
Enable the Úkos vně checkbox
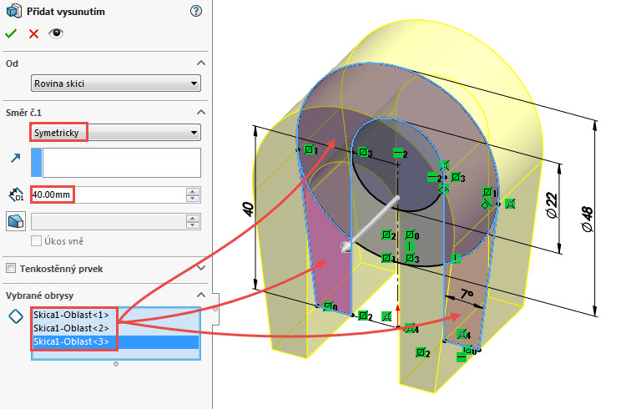click(x=37, y=241)
